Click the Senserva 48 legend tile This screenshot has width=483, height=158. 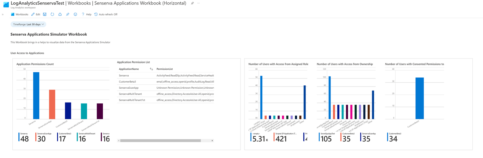(24, 137)
